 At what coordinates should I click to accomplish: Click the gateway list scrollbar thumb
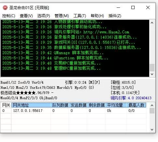(x=152, y=111)
